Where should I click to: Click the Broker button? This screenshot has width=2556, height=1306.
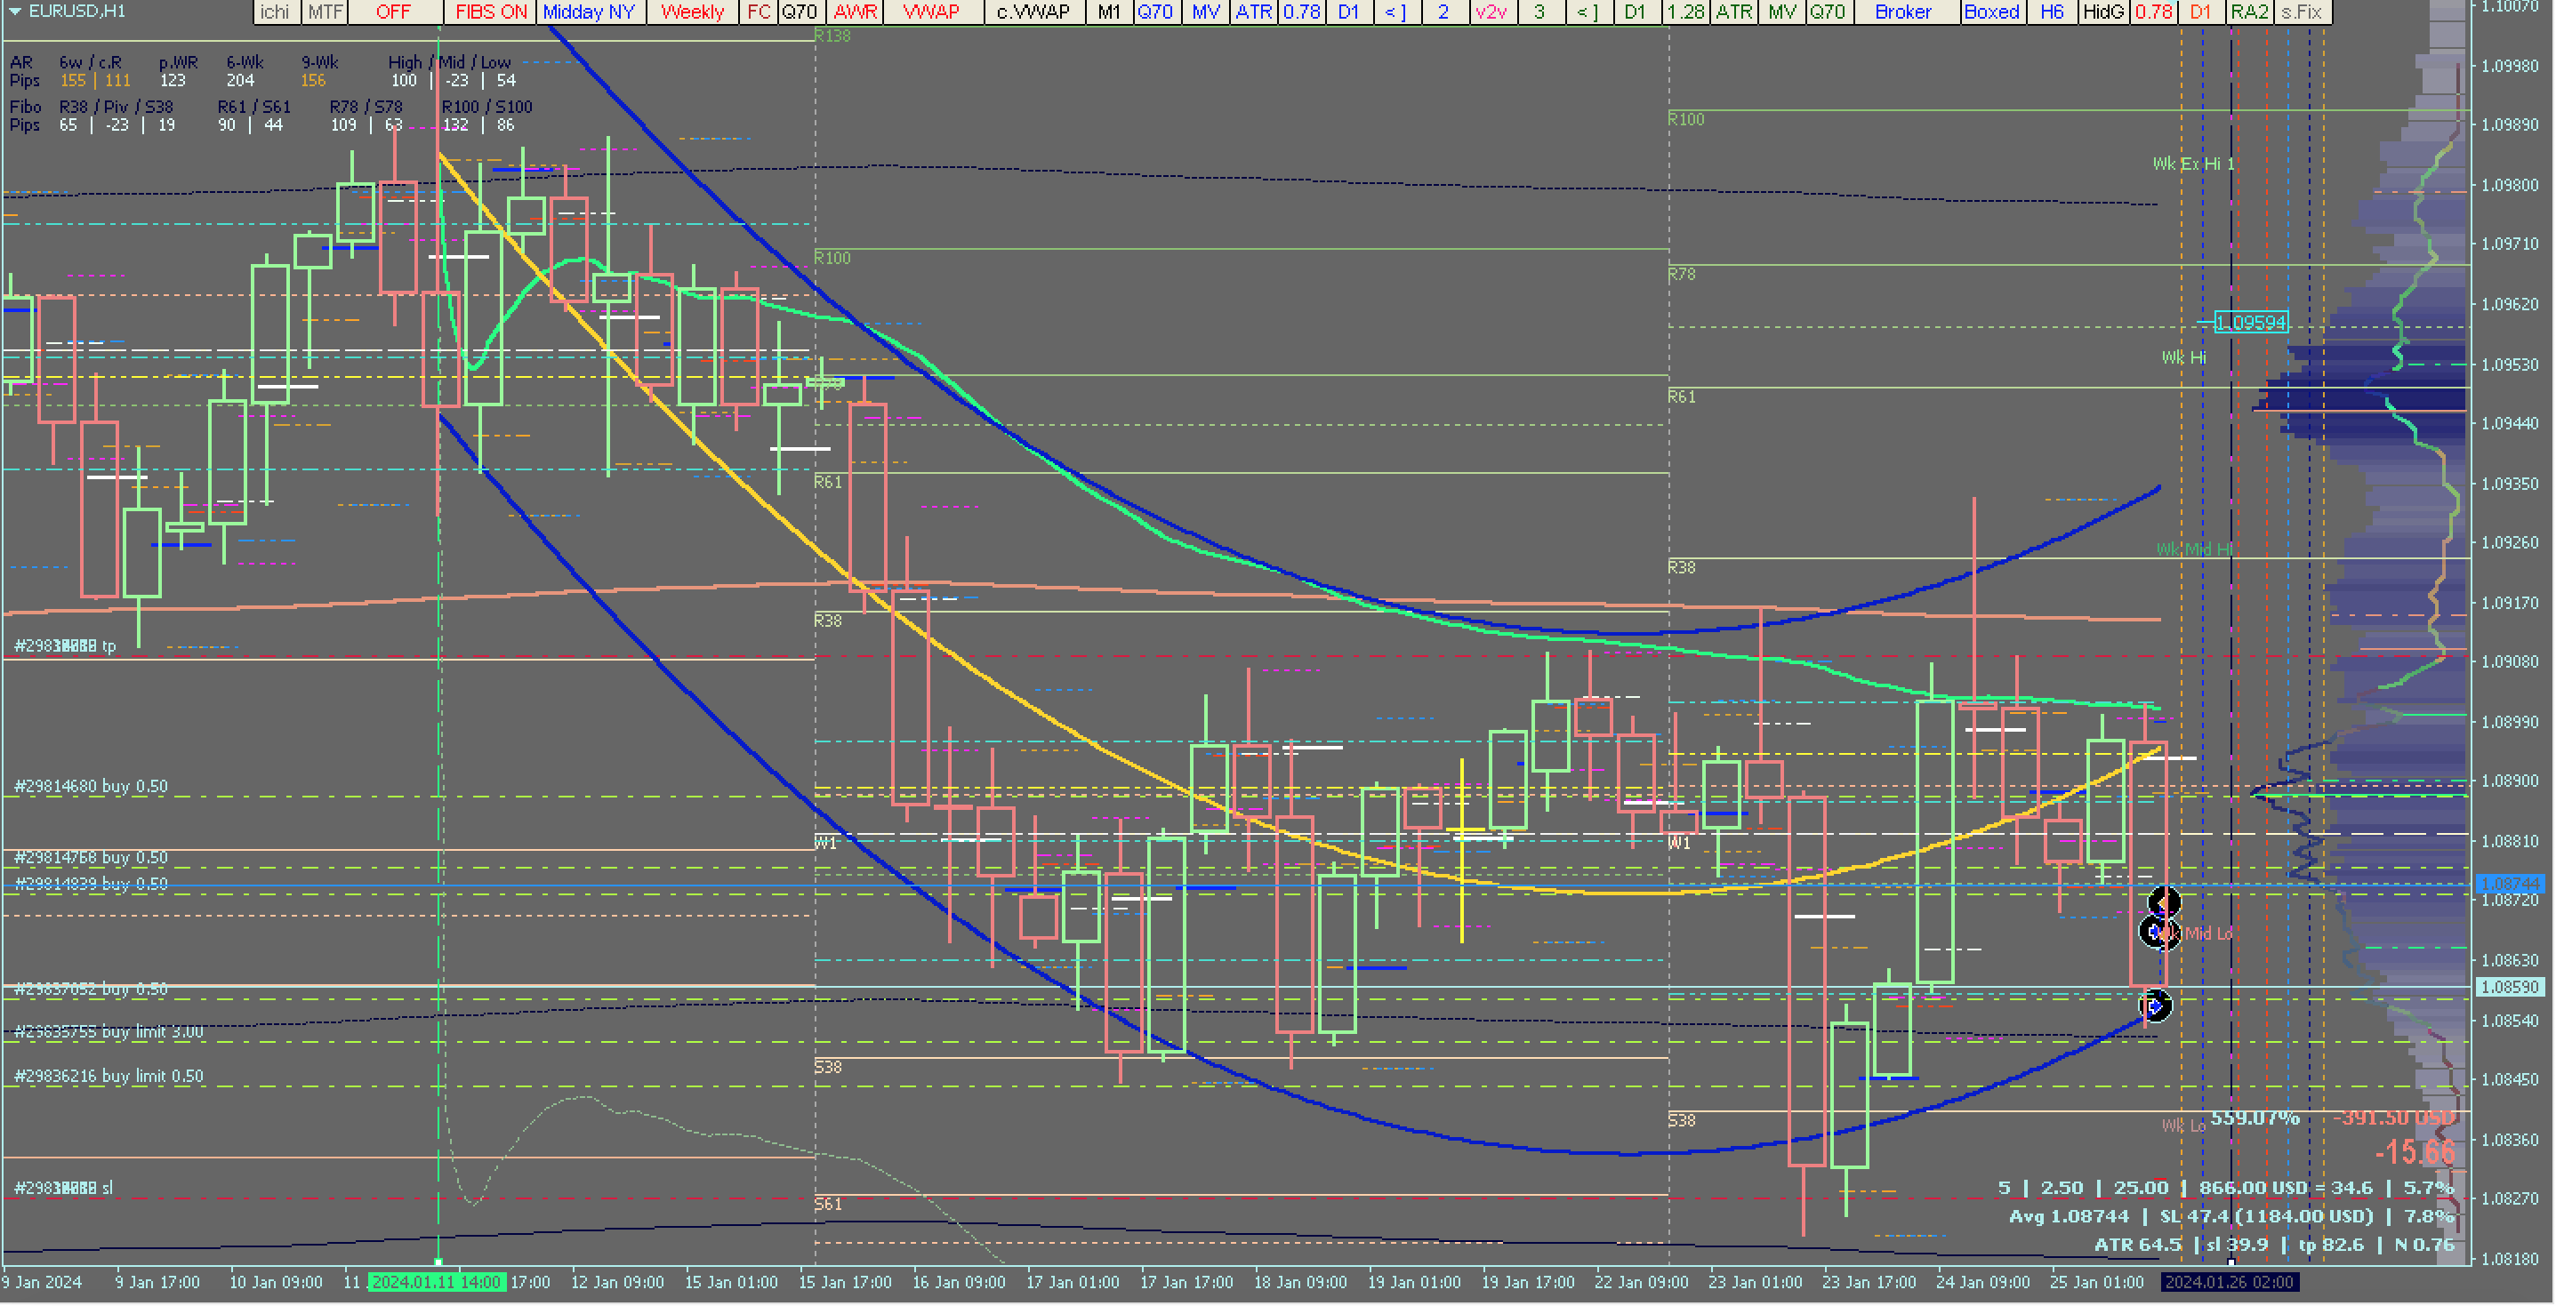pyautogui.click(x=1902, y=12)
